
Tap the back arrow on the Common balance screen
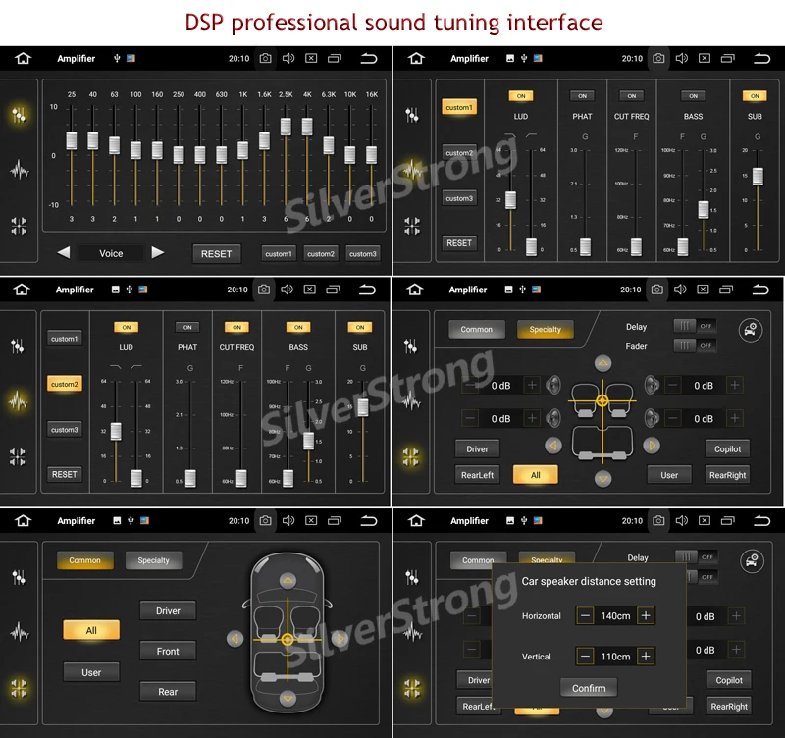(x=369, y=521)
